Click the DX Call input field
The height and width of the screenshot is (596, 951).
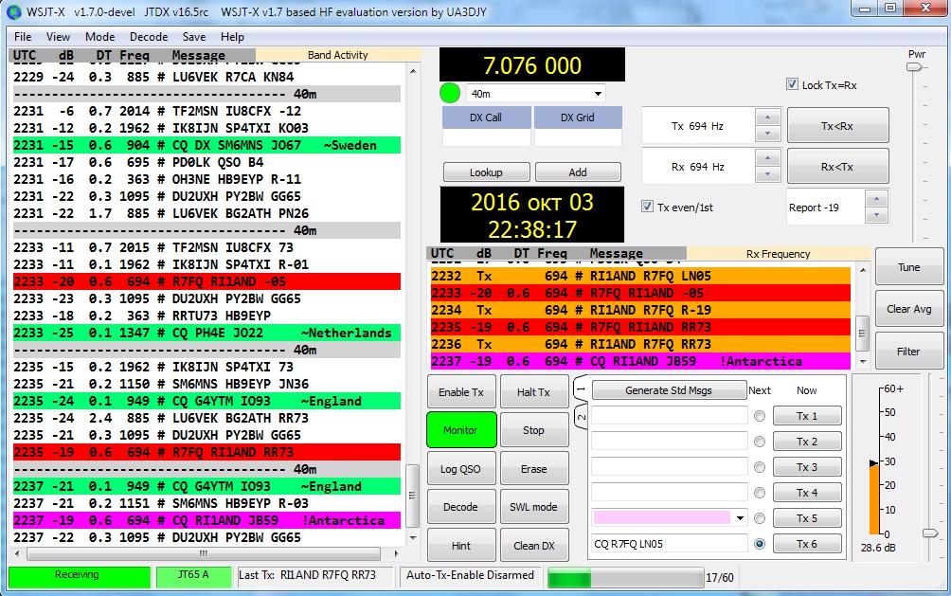(x=486, y=138)
